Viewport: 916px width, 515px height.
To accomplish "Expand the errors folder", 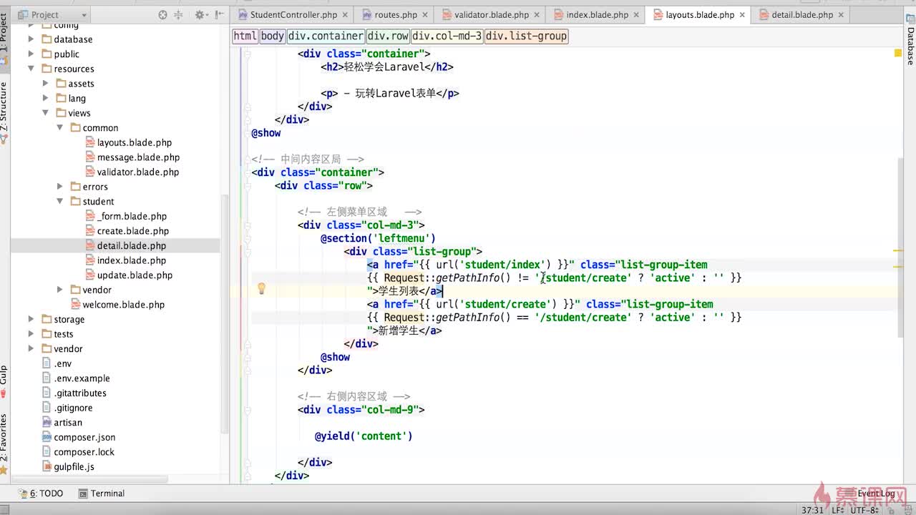I will pos(60,187).
